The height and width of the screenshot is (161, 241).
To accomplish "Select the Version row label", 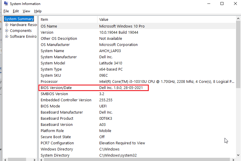I will [47, 32].
